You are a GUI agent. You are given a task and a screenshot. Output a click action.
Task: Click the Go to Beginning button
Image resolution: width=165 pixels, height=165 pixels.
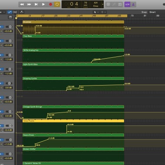coord(36,4)
